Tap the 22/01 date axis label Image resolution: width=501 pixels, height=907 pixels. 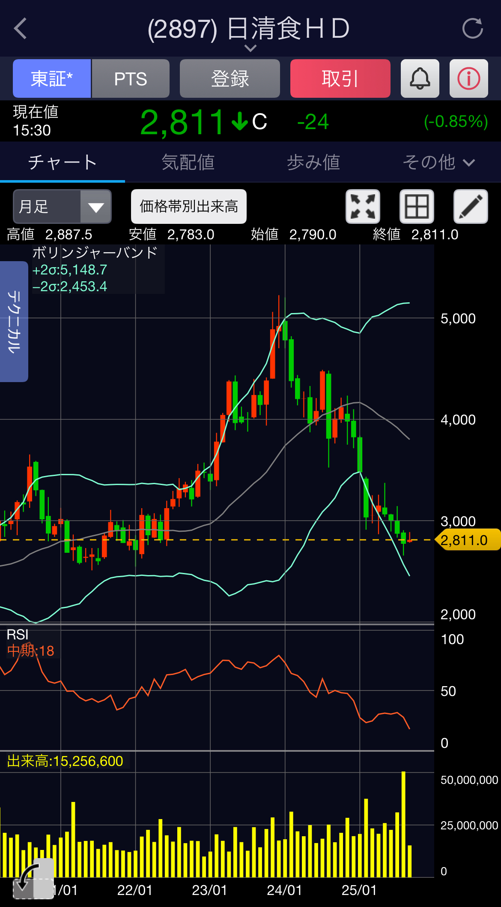(x=135, y=890)
